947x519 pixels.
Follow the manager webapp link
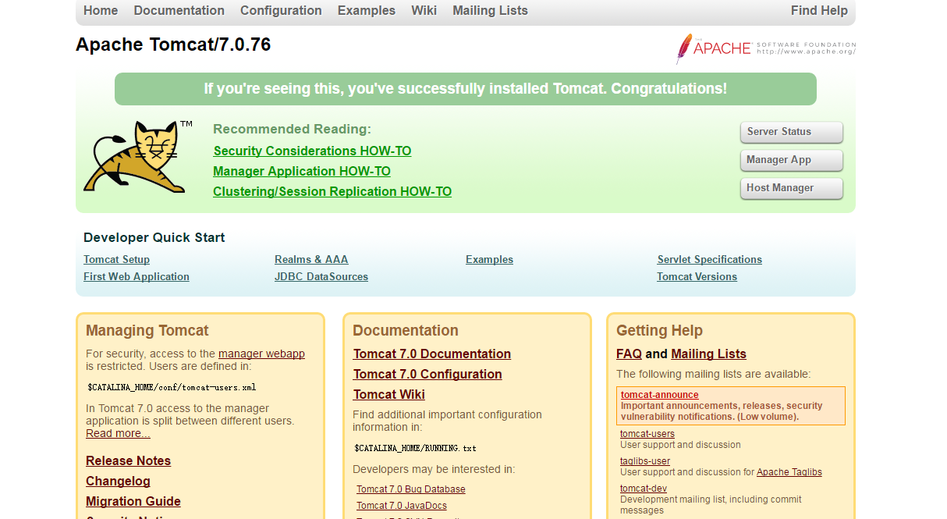pyautogui.click(x=261, y=354)
